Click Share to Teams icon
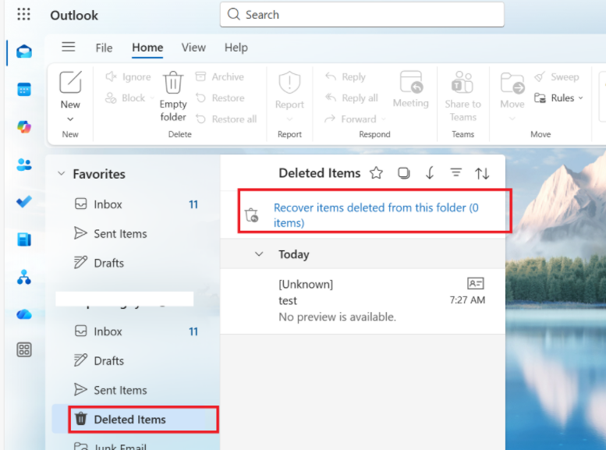Viewport: 606px width, 450px height. 462,82
